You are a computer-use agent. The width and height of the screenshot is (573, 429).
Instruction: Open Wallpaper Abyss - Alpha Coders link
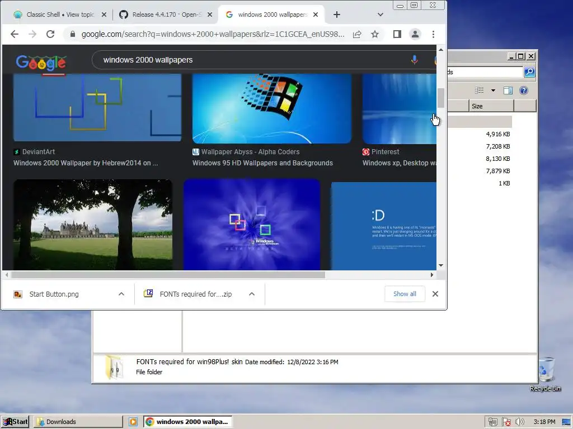click(x=246, y=152)
